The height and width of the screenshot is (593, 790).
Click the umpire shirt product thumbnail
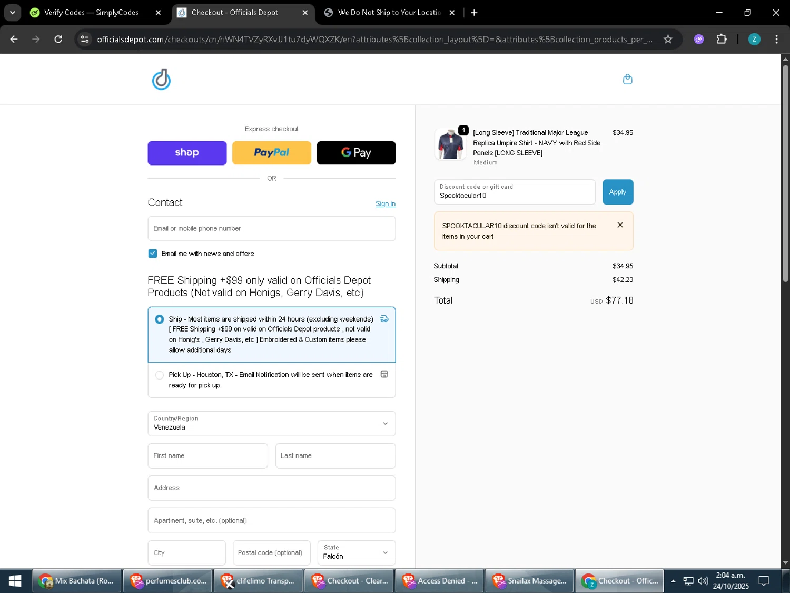[450, 144]
